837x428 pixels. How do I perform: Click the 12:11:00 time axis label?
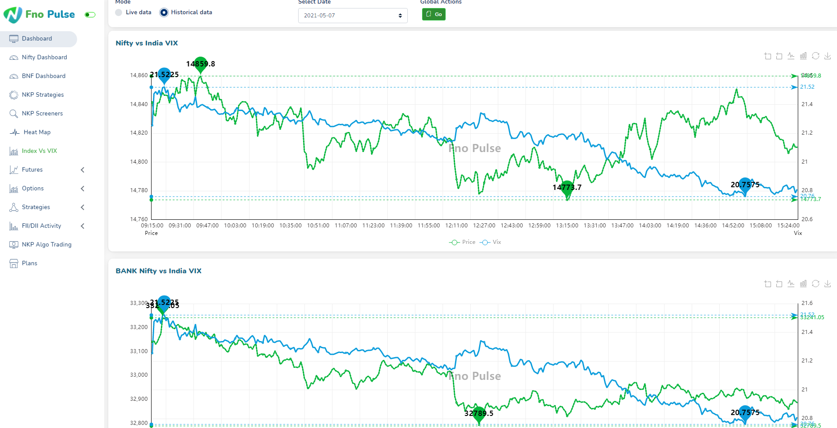point(456,226)
